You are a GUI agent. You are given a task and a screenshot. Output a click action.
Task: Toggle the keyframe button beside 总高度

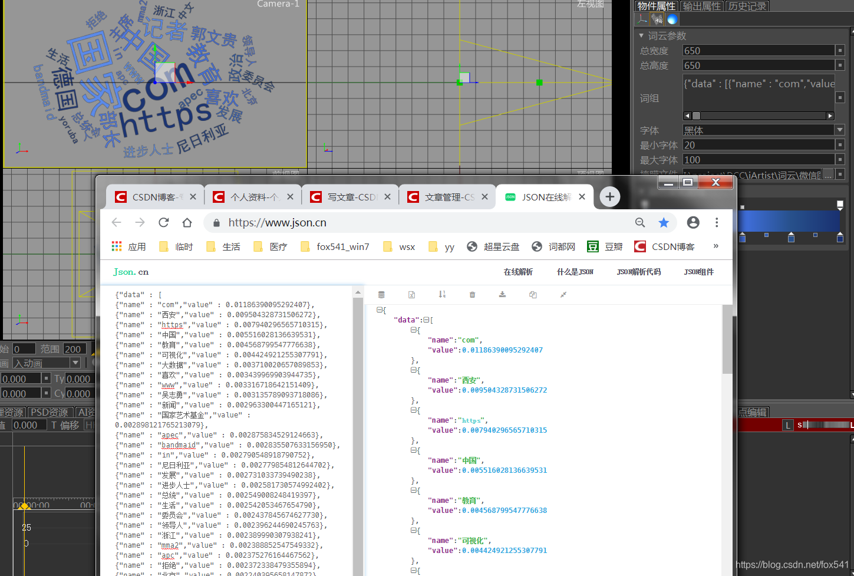pyautogui.click(x=840, y=65)
